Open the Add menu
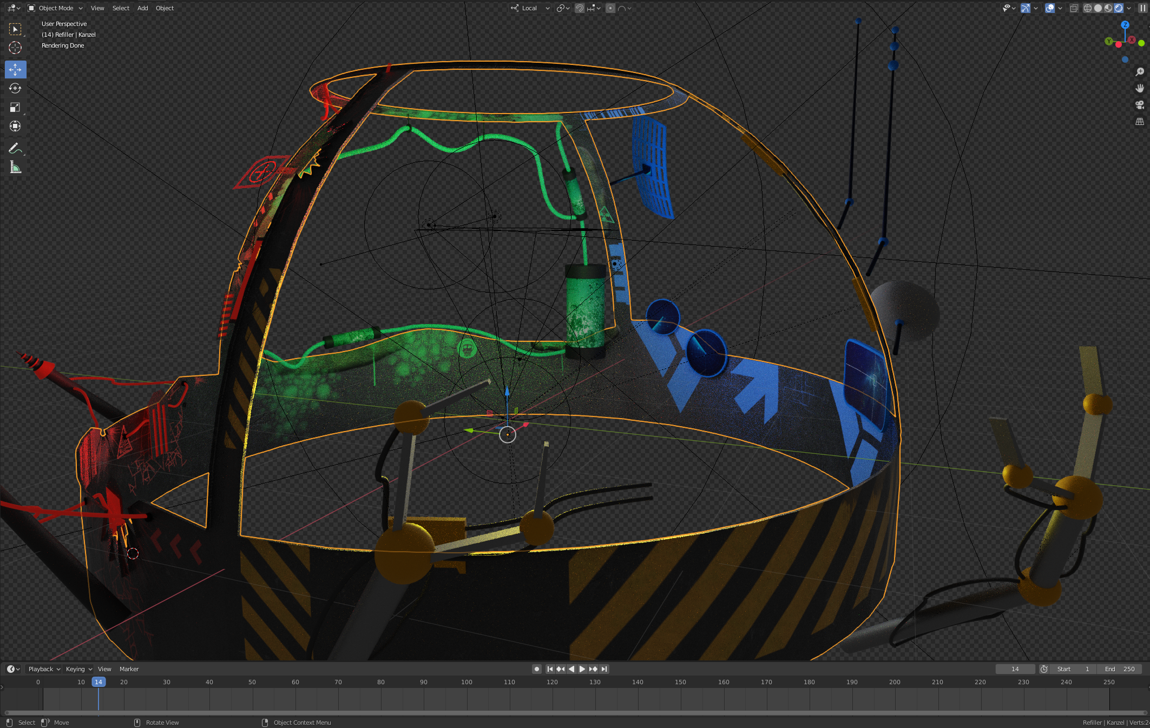Viewport: 1150px width, 728px height. [142, 8]
